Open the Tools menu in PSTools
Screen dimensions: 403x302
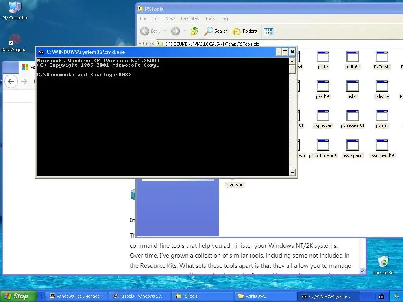coord(210,18)
